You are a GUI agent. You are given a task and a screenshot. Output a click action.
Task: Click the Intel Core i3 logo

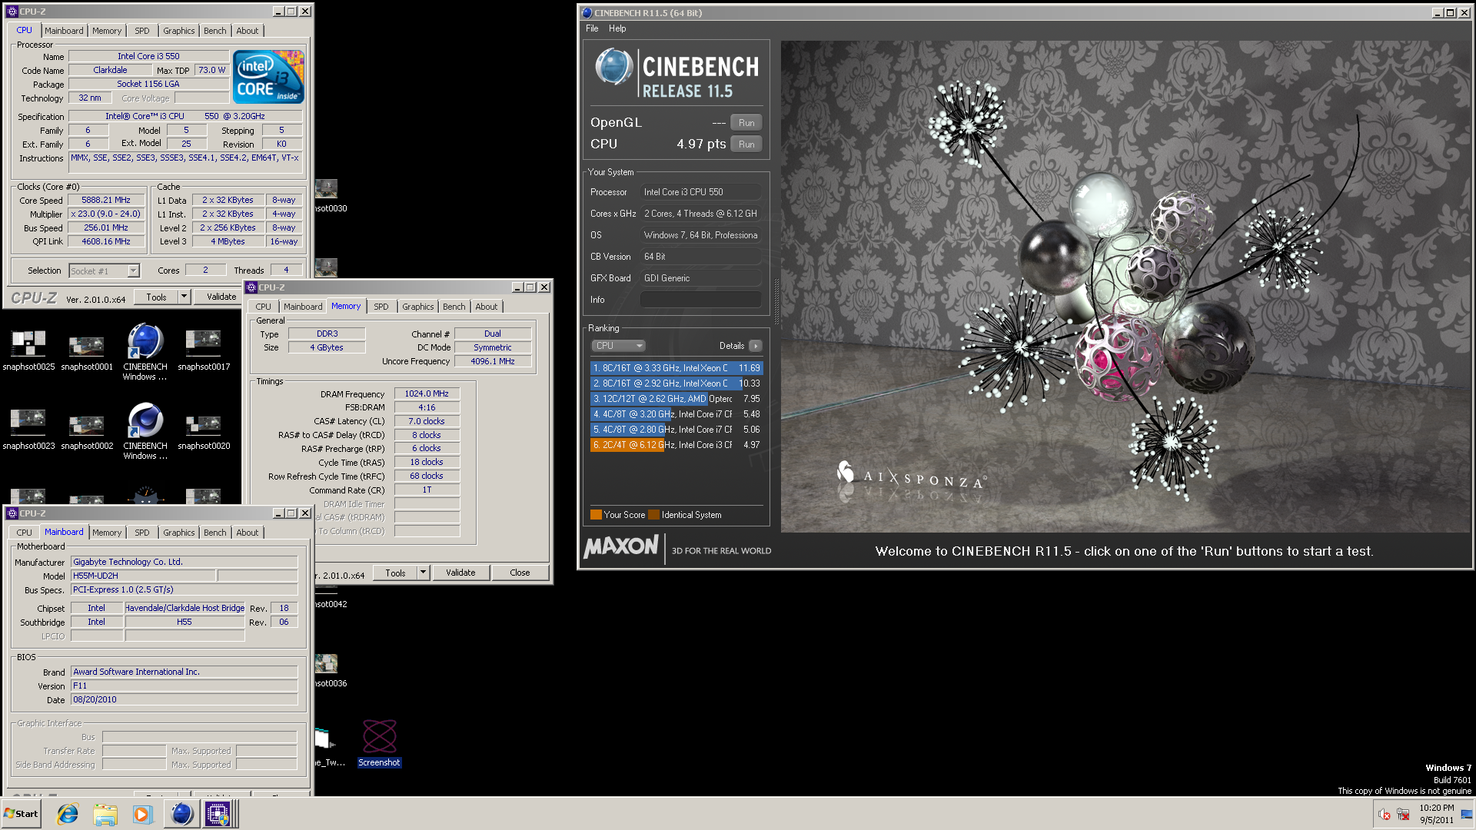pos(268,77)
